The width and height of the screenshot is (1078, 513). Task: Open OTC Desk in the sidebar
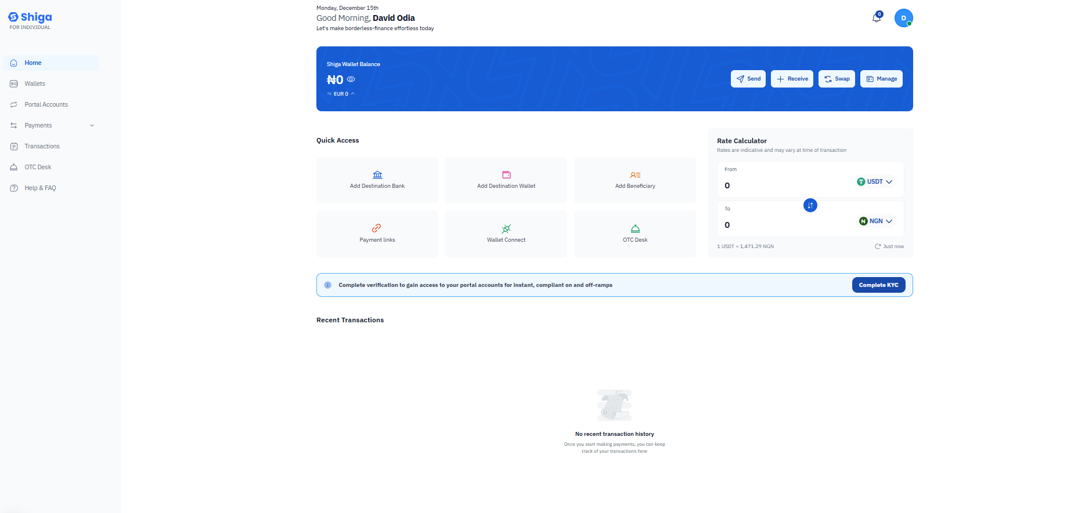point(51,167)
